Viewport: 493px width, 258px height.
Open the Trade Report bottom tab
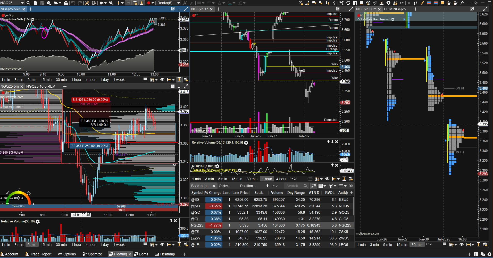point(38,254)
